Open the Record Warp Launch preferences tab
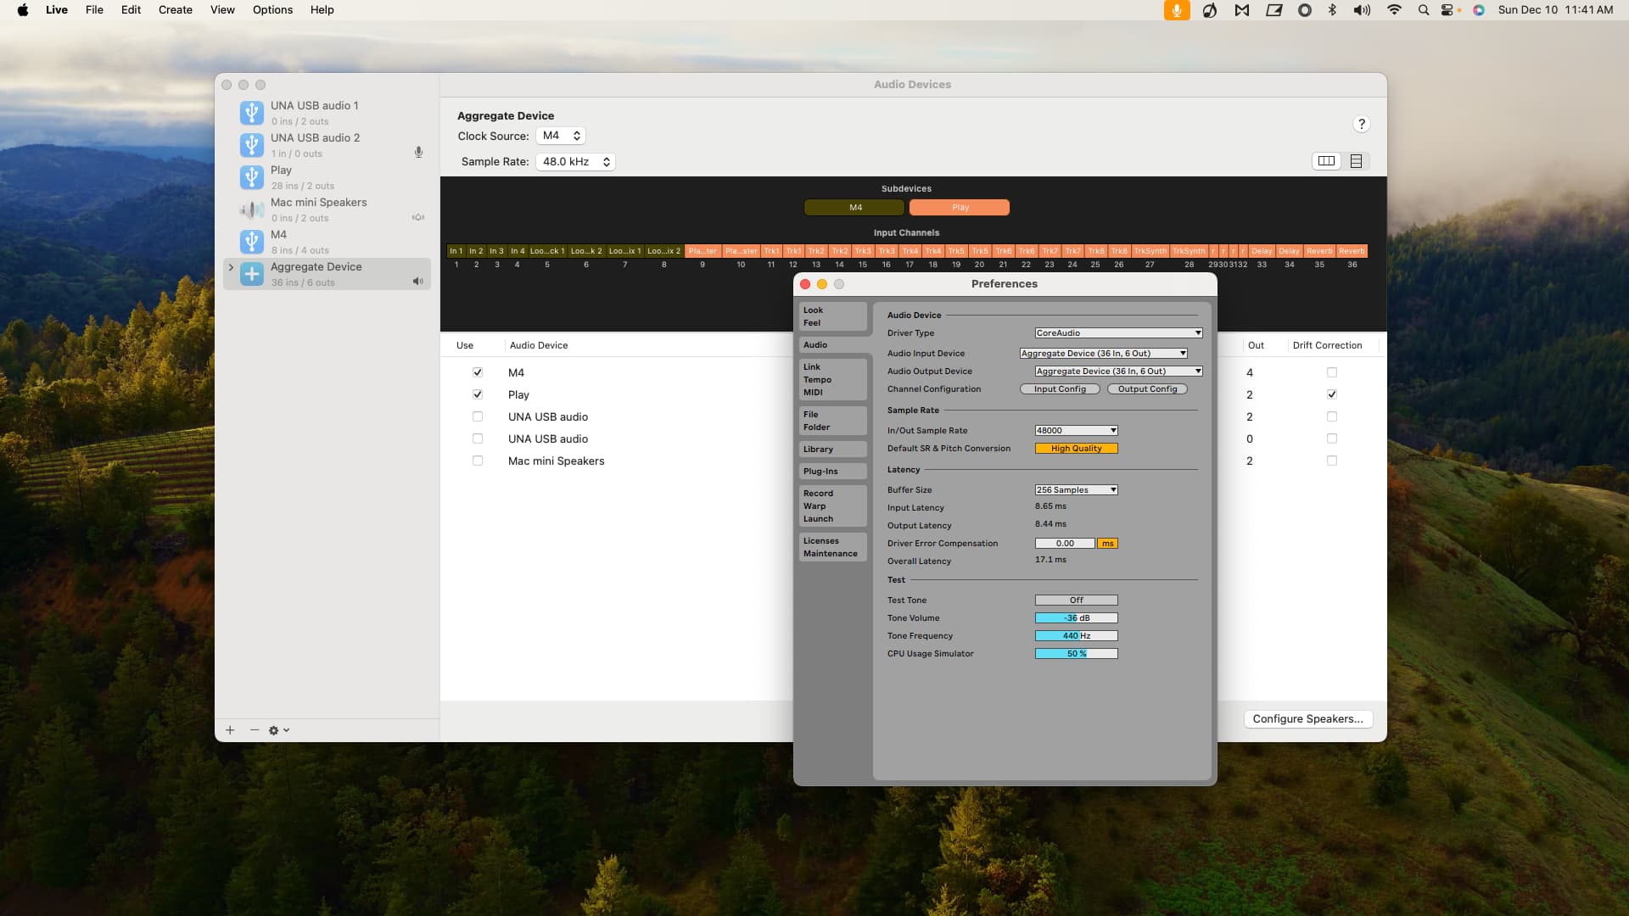This screenshot has height=916, width=1629. point(832,506)
